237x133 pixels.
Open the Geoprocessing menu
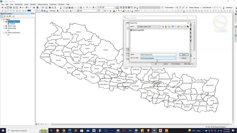43,4
